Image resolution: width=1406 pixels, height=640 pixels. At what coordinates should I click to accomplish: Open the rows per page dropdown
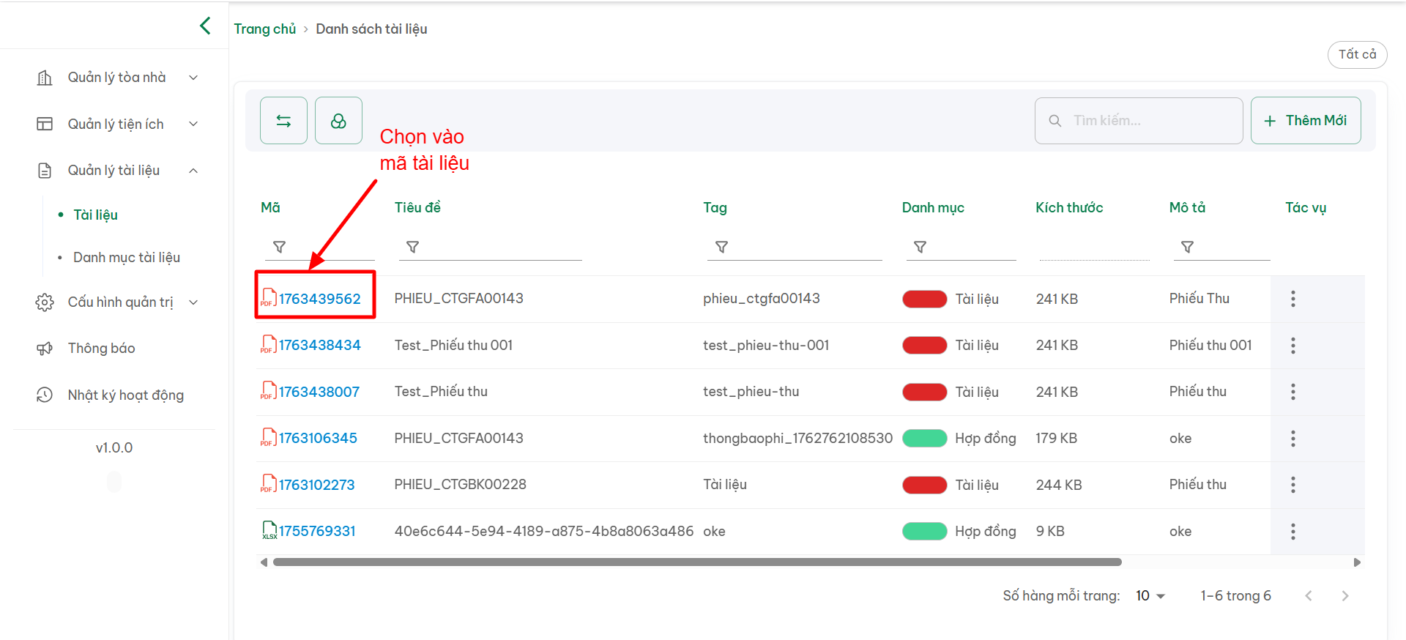pos(1150,596)
